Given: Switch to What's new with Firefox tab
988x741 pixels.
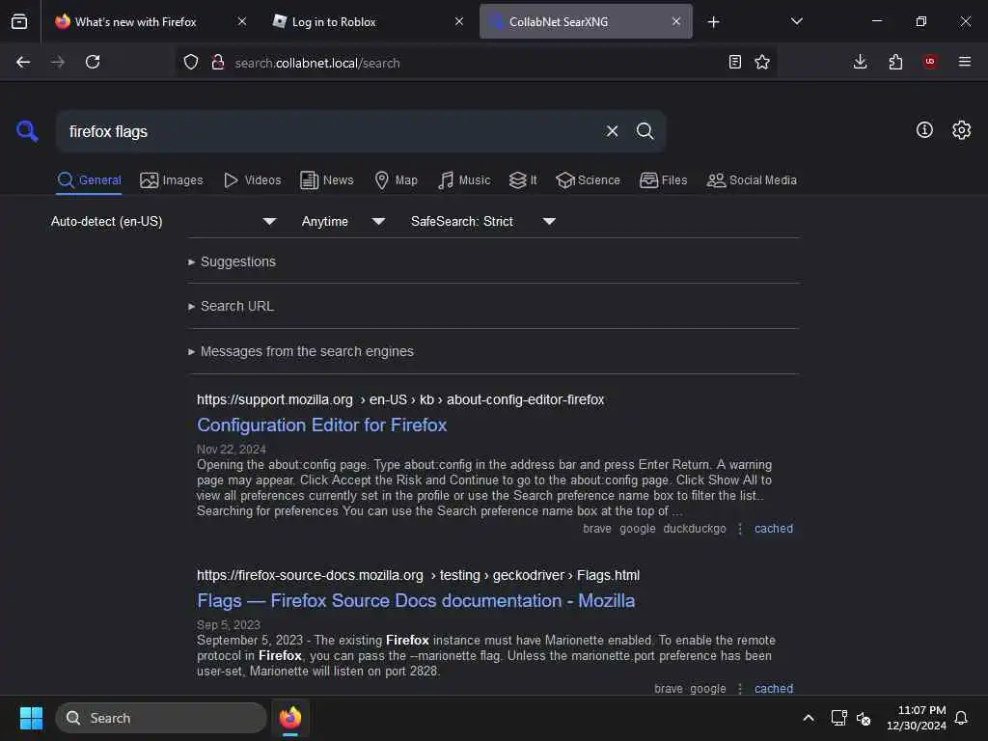Looking at the screenshot, I should (135, 22).
